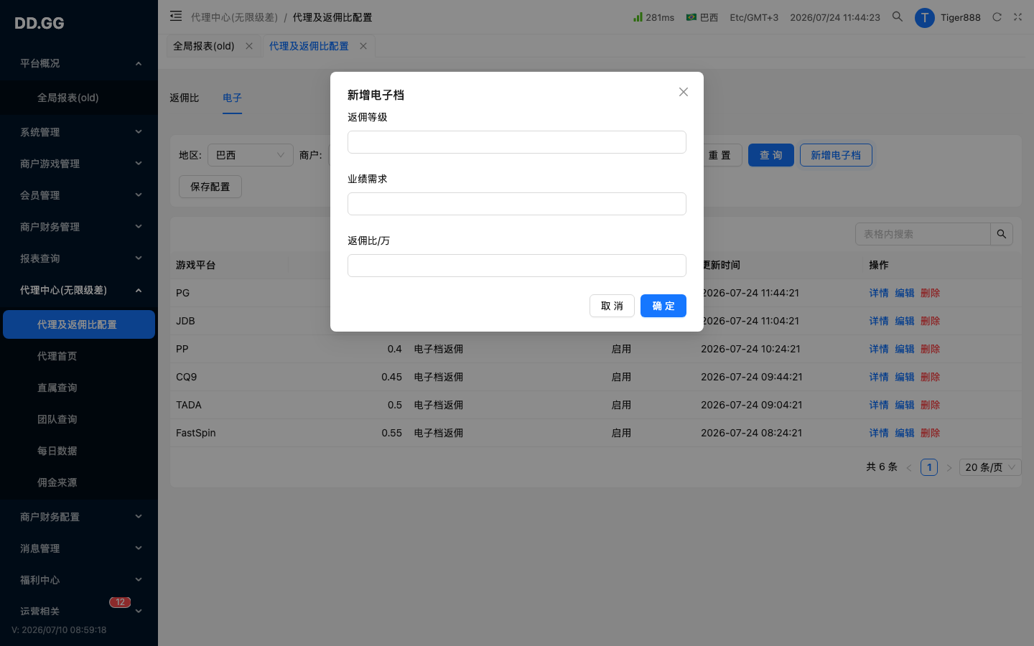Click 删除 in the PG row
The image size is (1034, 646).
point(931,293)
